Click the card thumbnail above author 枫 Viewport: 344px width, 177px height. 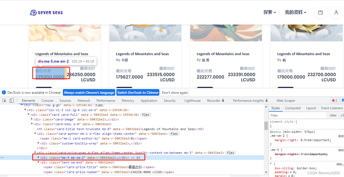(307, 33)
